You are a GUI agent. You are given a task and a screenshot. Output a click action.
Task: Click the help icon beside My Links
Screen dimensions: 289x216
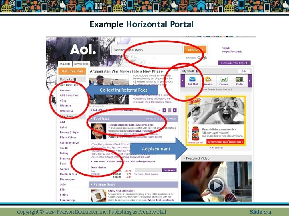coord(75,79)
